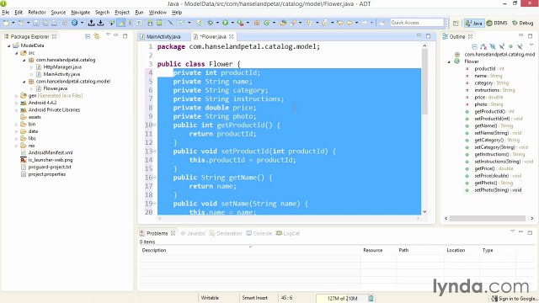This screenshot has width=539, height=303.
Task: Click the New file toolbar icon
Action: pyautogui.click(x=6, y=23)
